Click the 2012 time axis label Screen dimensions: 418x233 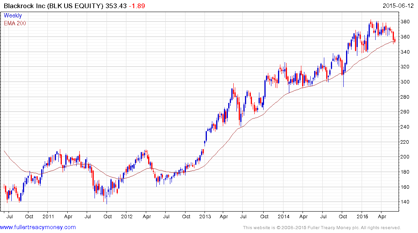(x=127, y=216)
